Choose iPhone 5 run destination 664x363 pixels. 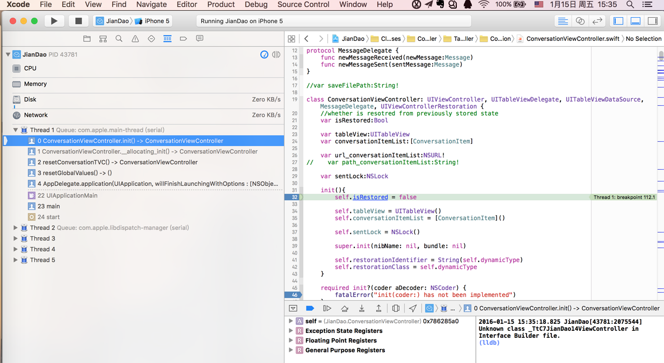tap(157, 21)
